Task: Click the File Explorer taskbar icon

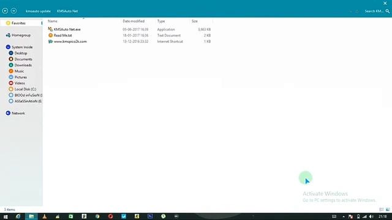Action: pos(31,216)
